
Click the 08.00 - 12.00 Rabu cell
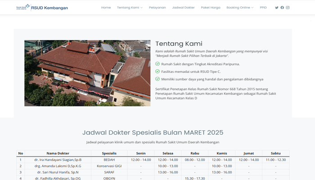(x=195, y=160)
